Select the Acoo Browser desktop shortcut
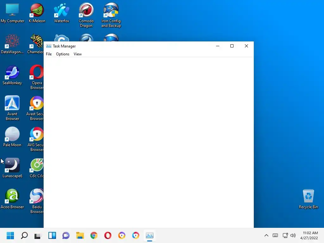Screen dimensions: 324x243 [12, 199]
